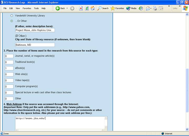This screenshot has width=189, height=136.
Task: Open the Search pane
Action: tap(103, 8)
